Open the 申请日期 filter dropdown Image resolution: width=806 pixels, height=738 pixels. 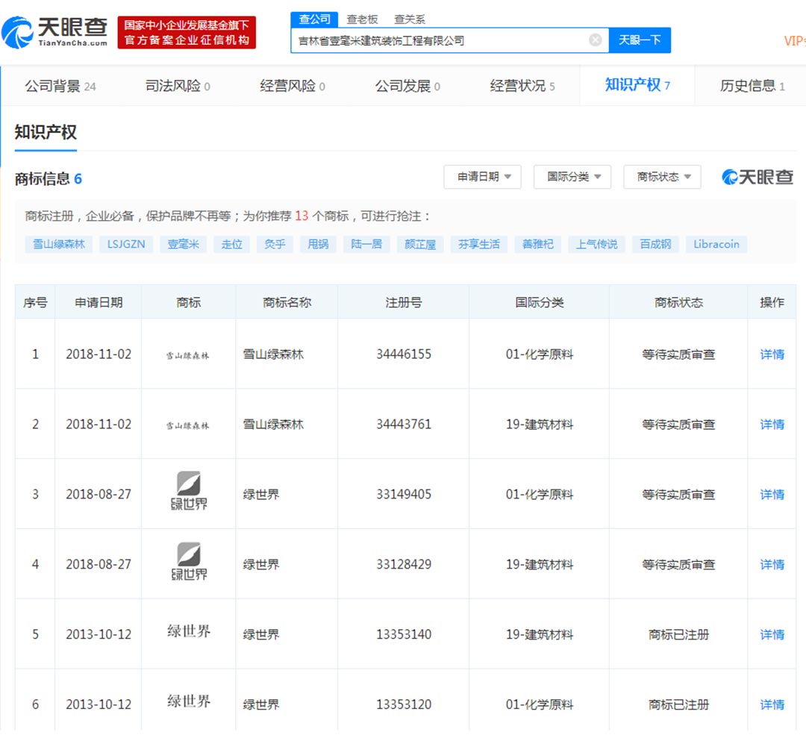pyautogui.click(x=483, y=177)
